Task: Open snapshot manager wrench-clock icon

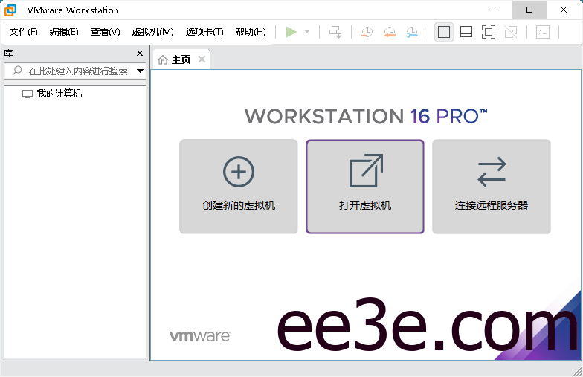Action: coord(412,32)
